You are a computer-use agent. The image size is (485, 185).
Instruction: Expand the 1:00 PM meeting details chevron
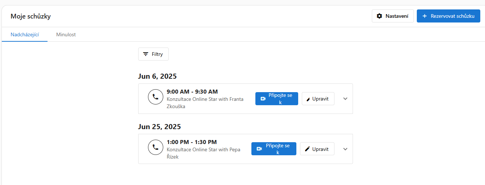click(x=345, y=149)
